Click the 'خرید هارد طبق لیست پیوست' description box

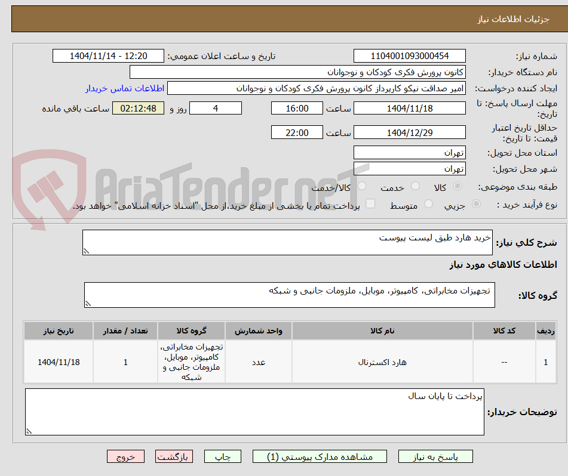pyautogui.click(x=287, y=242)
